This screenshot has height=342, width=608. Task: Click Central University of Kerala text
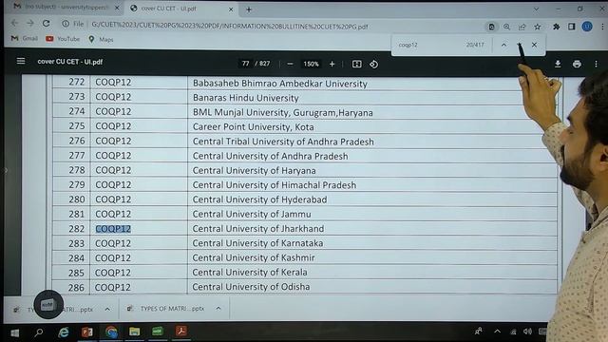click(250, 273)
